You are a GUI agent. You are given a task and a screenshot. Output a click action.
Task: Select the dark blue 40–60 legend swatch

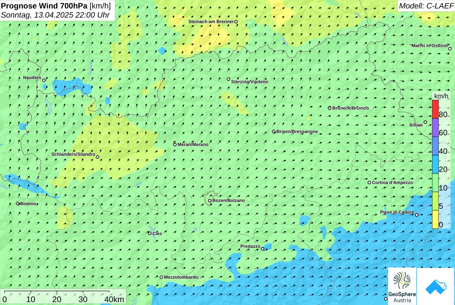435,146
